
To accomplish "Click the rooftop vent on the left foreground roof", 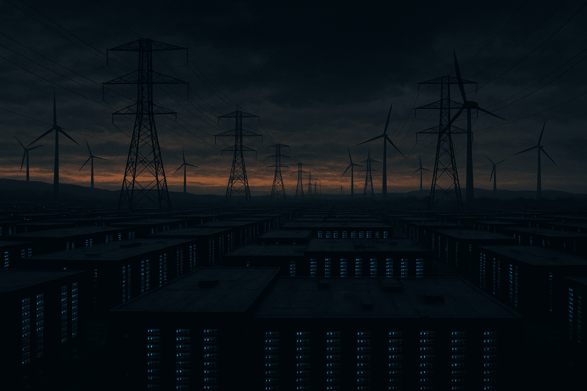I will click(x=208, y=283).
